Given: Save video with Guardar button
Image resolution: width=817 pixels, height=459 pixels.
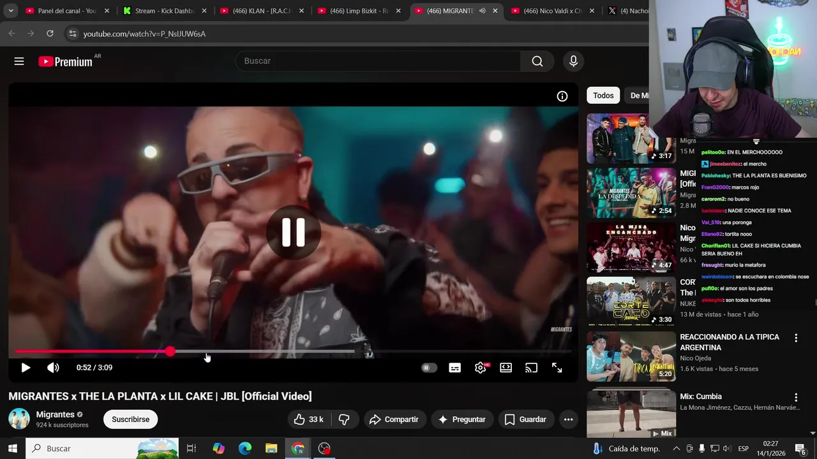Looking at the screenshot, I should pos(525,419).
